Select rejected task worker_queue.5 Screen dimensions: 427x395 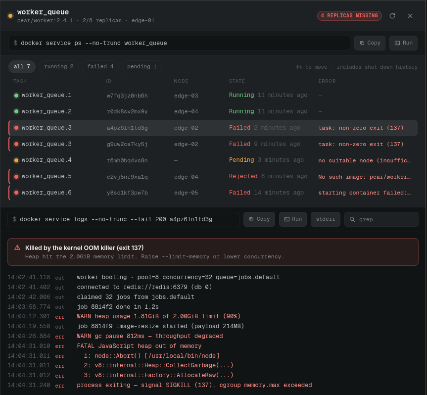pyautogui.click(x=213, y=177)
